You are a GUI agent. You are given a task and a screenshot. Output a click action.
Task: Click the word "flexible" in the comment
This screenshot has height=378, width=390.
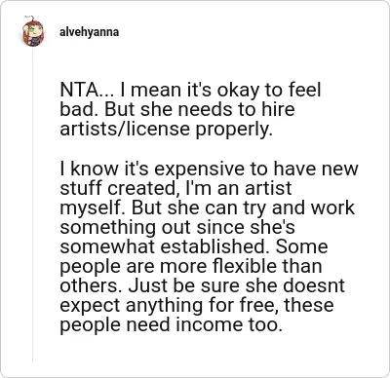[x=244, y=266]
